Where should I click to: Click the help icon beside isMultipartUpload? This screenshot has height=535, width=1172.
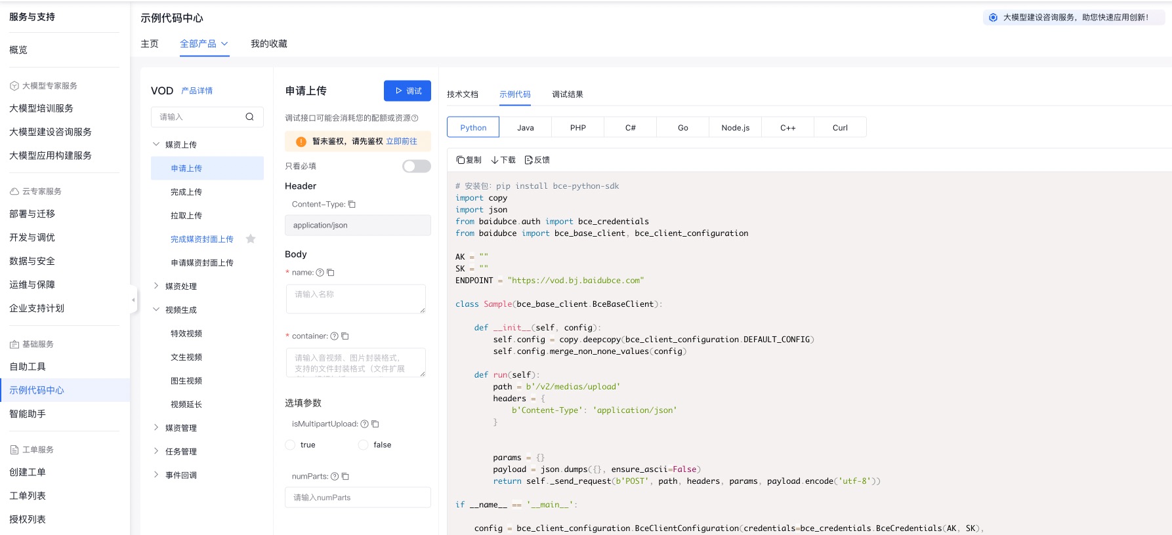tap(364, 424)
